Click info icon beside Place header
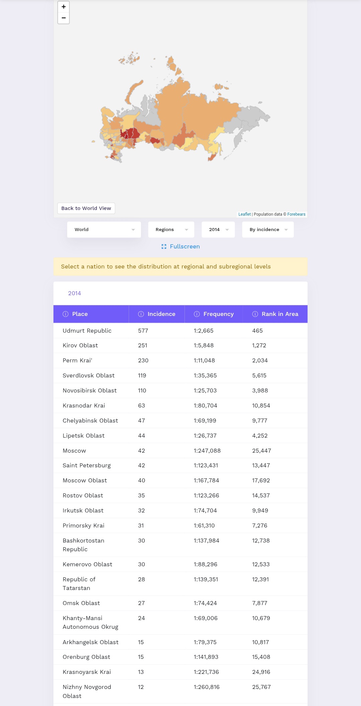Screen dimensions: 361x706 click(x=66, y=314)
